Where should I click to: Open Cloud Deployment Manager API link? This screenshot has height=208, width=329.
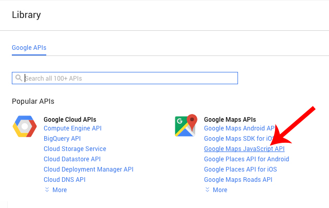pos(88,169)
